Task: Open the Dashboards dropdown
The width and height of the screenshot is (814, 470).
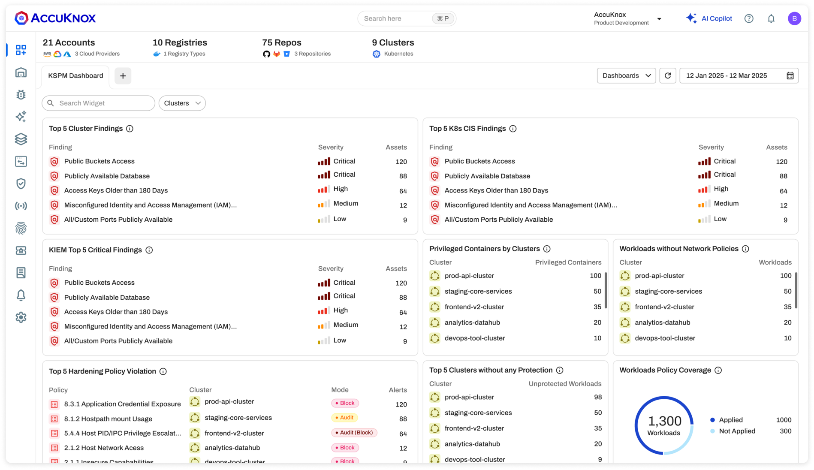Action: point(626,75)
